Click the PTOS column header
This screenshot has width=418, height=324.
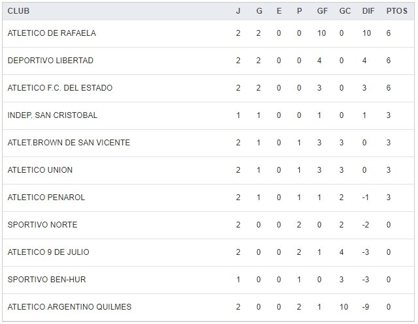(396, 11)
